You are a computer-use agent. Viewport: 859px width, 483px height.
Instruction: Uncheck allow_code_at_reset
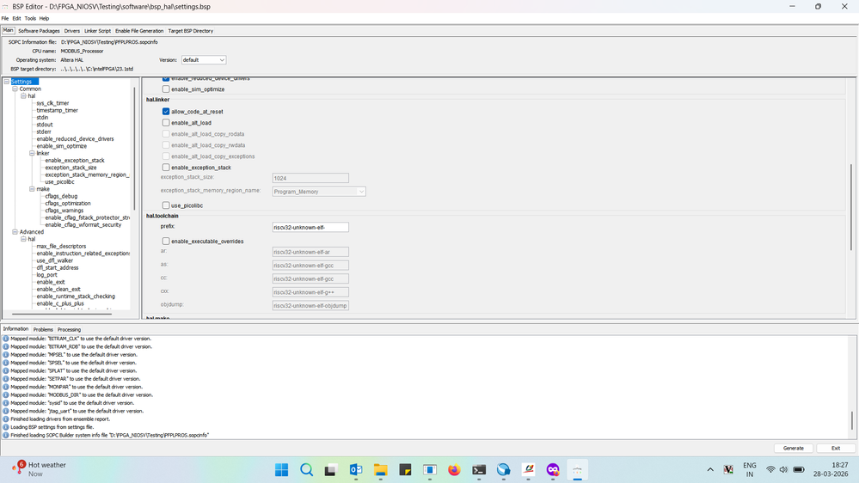165,111
